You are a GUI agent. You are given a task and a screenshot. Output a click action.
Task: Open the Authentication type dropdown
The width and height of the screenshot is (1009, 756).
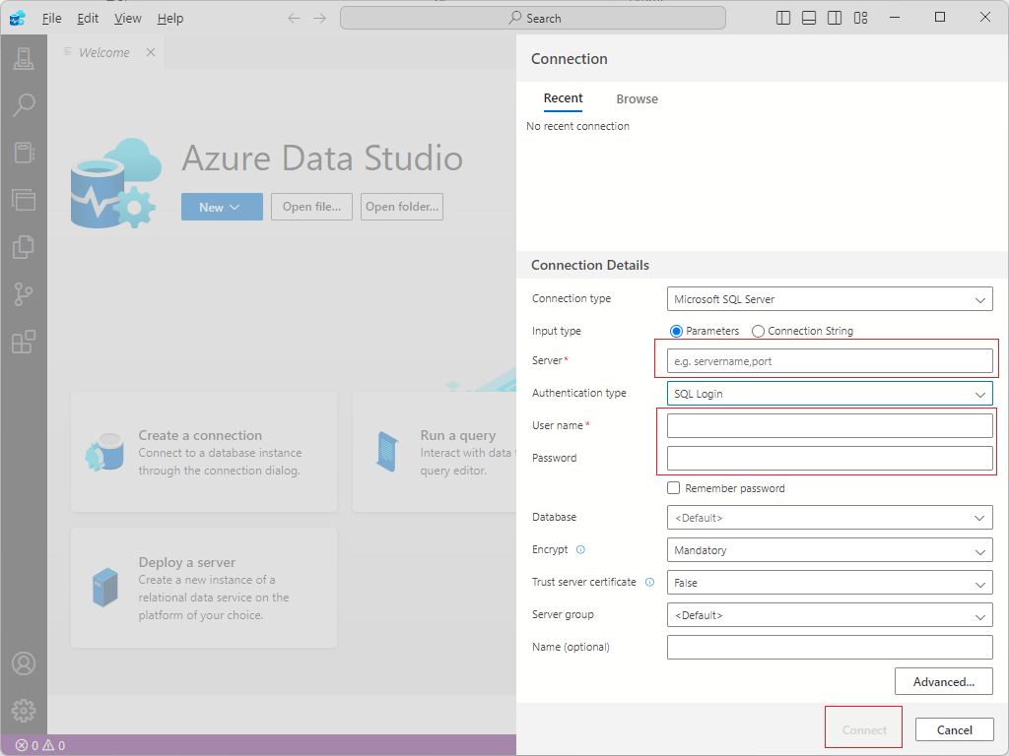tap(830, 394)
